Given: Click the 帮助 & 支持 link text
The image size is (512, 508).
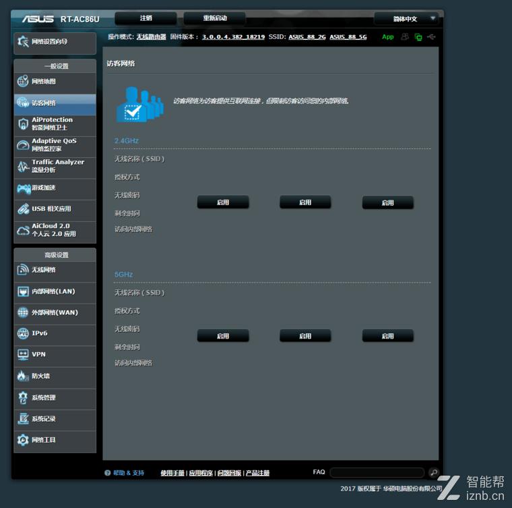Looking at the screenshot, I should tap(129, 473).
